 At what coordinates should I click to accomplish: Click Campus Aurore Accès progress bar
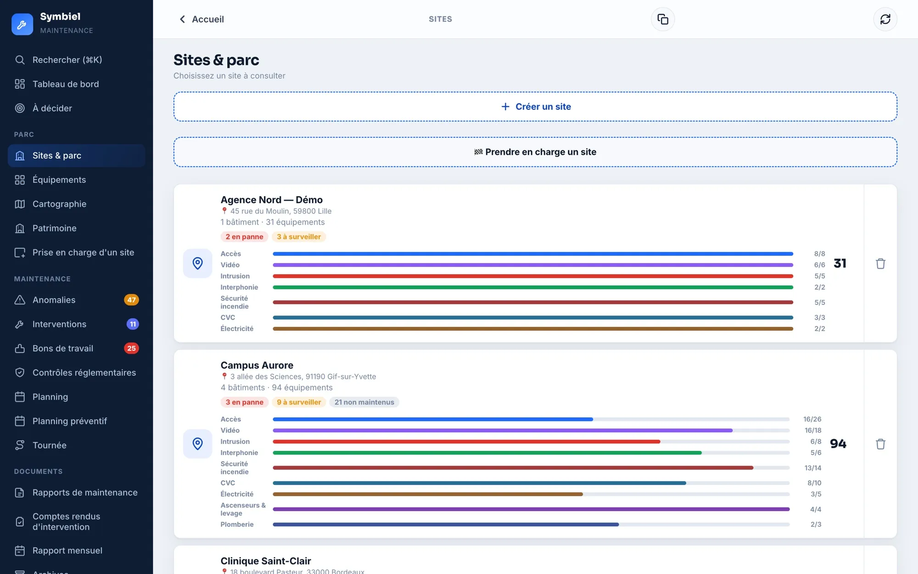tap(531, 419)
